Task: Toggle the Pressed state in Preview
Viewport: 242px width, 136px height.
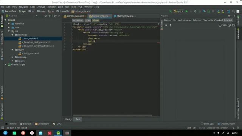Action: tap(168, 20)
